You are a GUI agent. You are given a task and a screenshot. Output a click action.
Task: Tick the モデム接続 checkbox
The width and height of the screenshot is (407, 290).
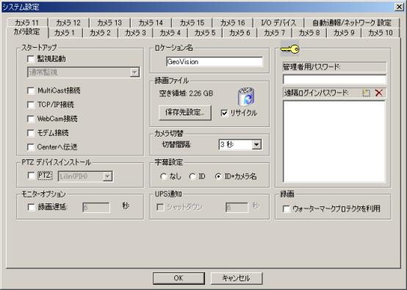coord(31,133)
